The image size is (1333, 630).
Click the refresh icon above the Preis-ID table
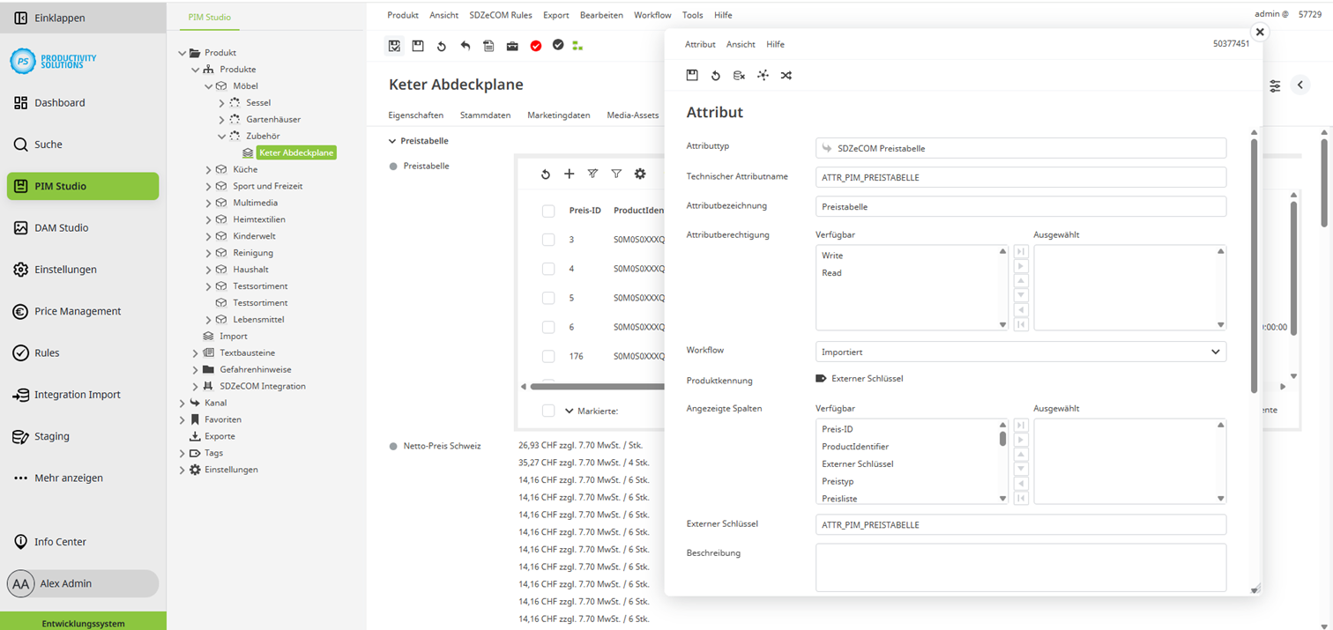pyautogui.click(x=546, y=174)
